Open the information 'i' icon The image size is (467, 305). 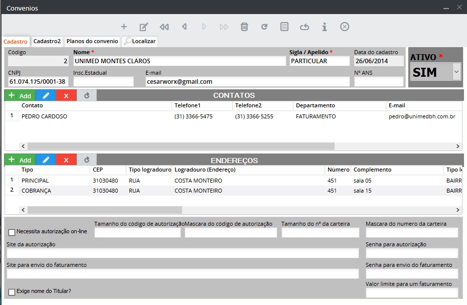(x=325, y=27)
